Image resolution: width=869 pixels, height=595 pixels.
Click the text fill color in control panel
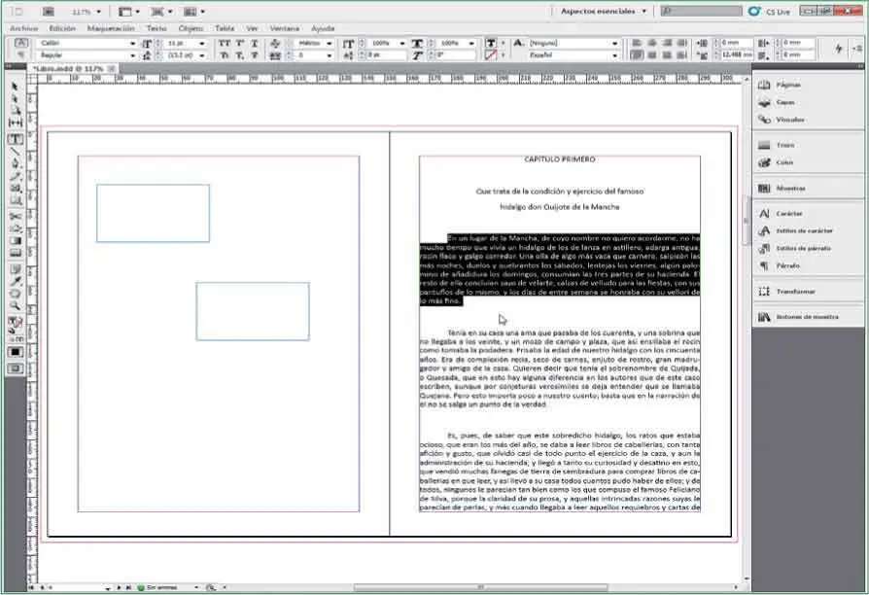(x=491, y=43)
